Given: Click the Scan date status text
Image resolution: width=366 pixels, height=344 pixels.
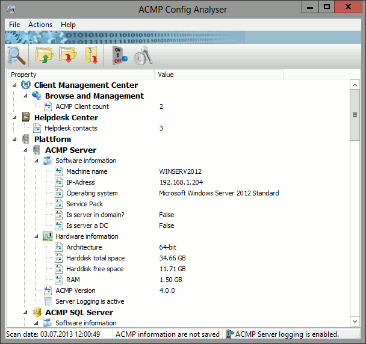Looking at the screenshot, I should [x=53, y=334].
